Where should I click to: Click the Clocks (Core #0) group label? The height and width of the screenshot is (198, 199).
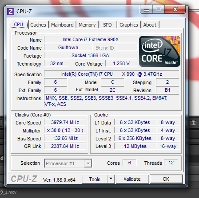[33, 115]
